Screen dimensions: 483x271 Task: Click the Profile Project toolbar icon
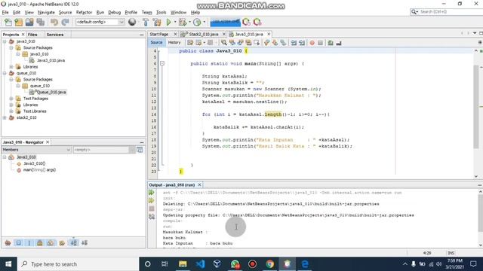(x=197, y=22)
